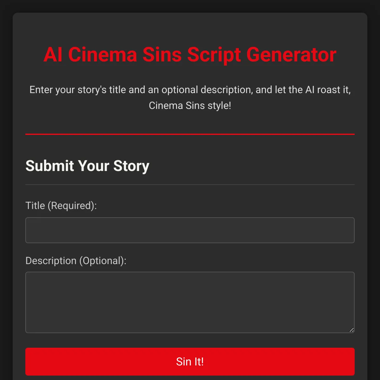Click the Title (Required) label
The image size is (380, 380).
[61, 206]
